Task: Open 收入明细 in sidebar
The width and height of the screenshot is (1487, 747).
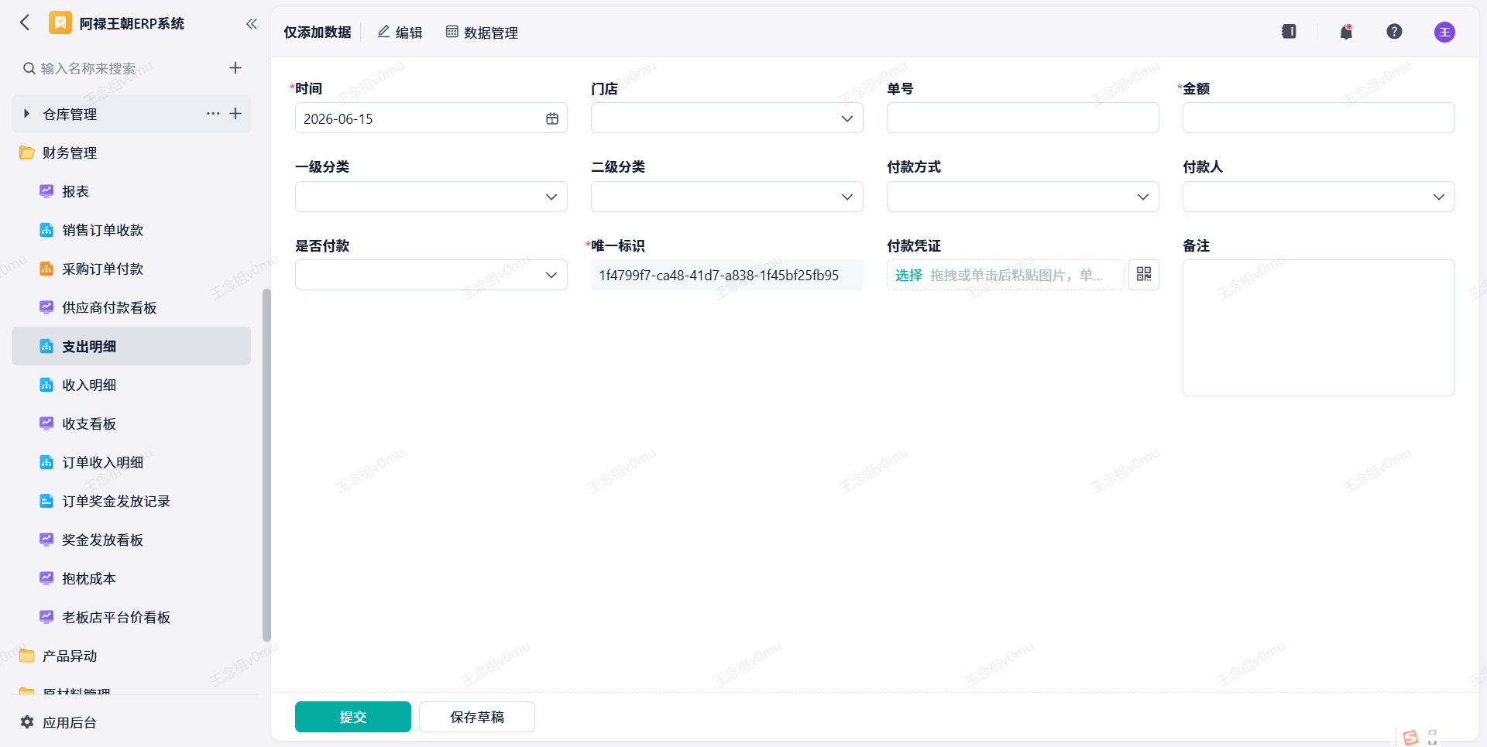Action: pos(131,385)
